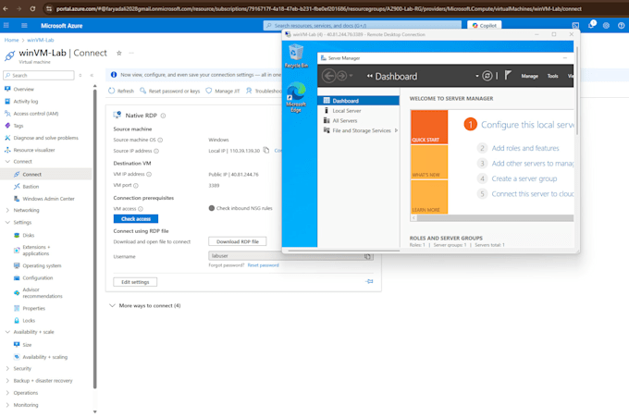Viewport: 629px width, 417px height.
Task: Expand the Monitoring section
Action: pyautogui.click(x=7, y=405)
